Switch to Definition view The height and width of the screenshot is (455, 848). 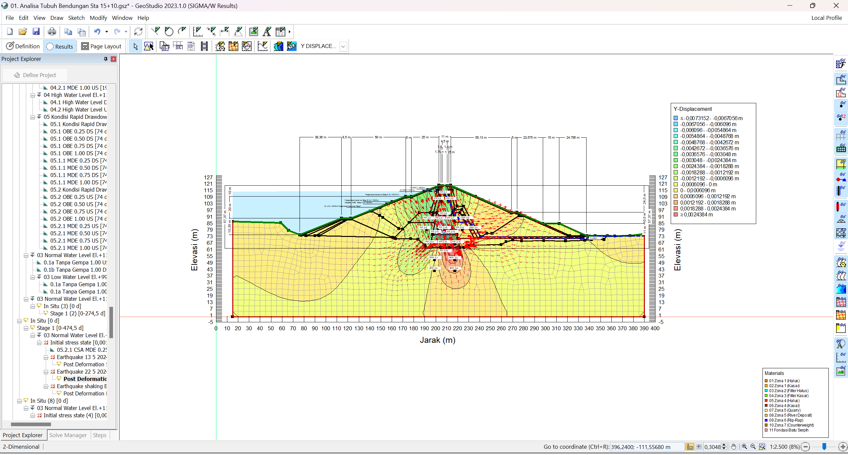coord(23,46)
